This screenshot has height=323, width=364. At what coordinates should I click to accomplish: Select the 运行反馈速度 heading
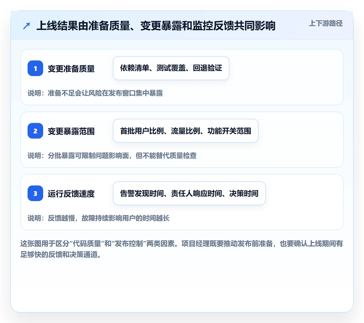click(x=71, y=194)
